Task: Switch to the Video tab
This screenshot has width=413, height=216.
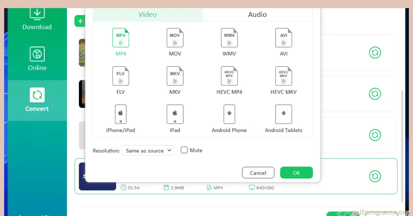Action: 148,14
